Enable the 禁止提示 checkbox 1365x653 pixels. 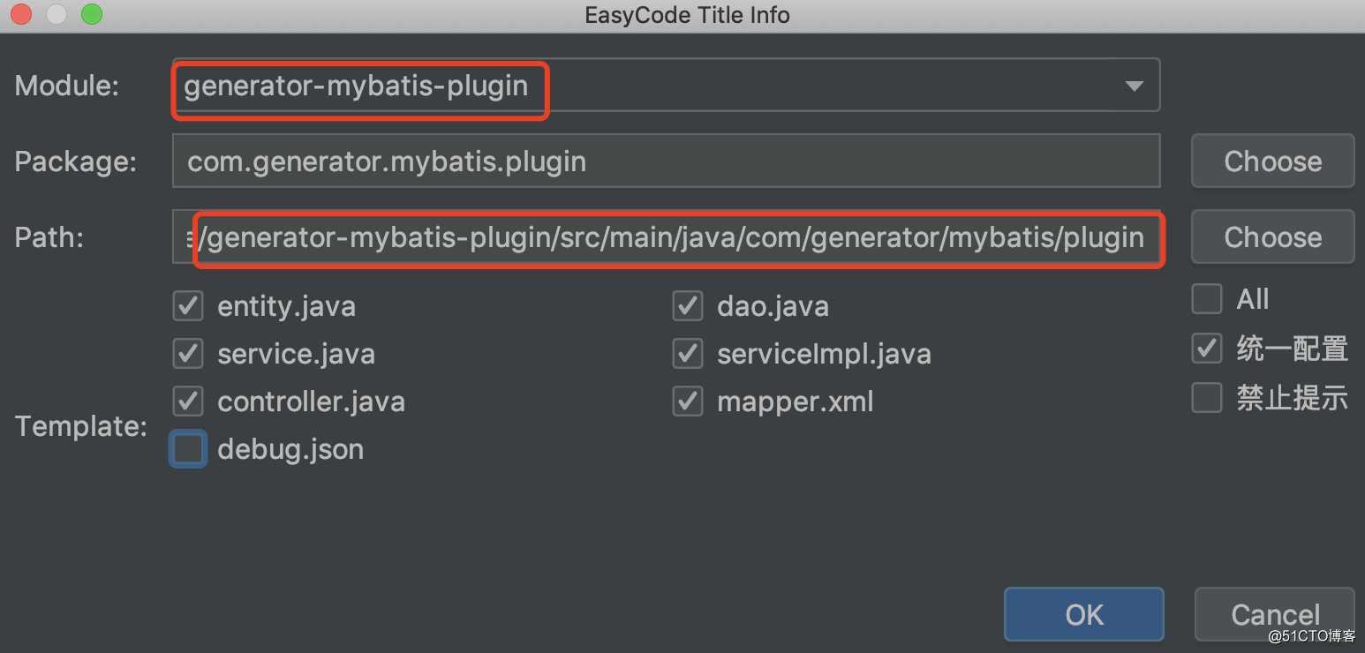point(1207,398)
